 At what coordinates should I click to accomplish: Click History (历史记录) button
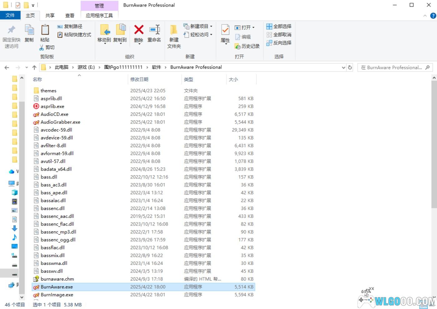pyautogui.click(x=247, y=46)
